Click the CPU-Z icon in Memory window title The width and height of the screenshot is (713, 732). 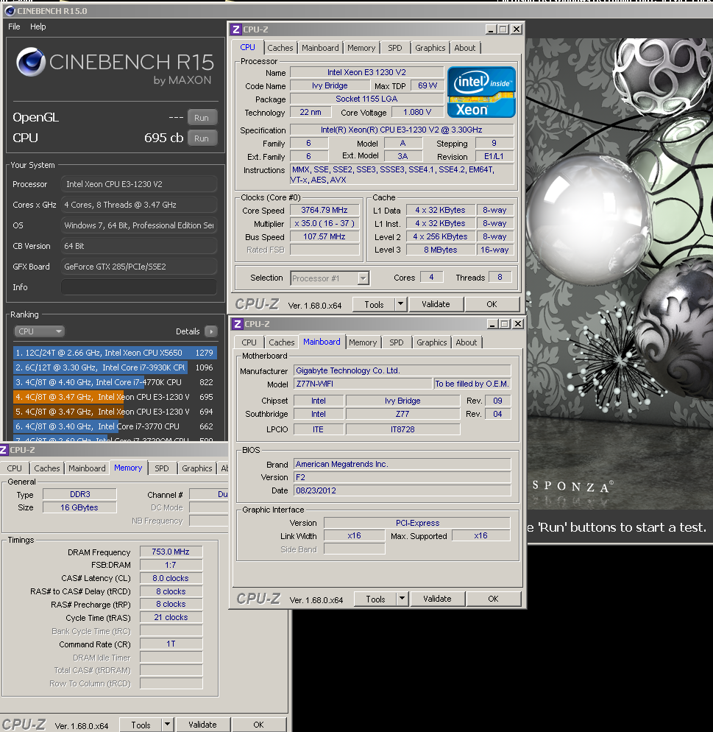coord(4,450)
